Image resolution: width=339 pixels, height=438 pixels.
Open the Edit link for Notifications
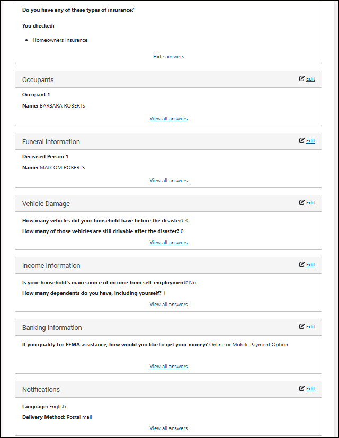pos(310,389)
